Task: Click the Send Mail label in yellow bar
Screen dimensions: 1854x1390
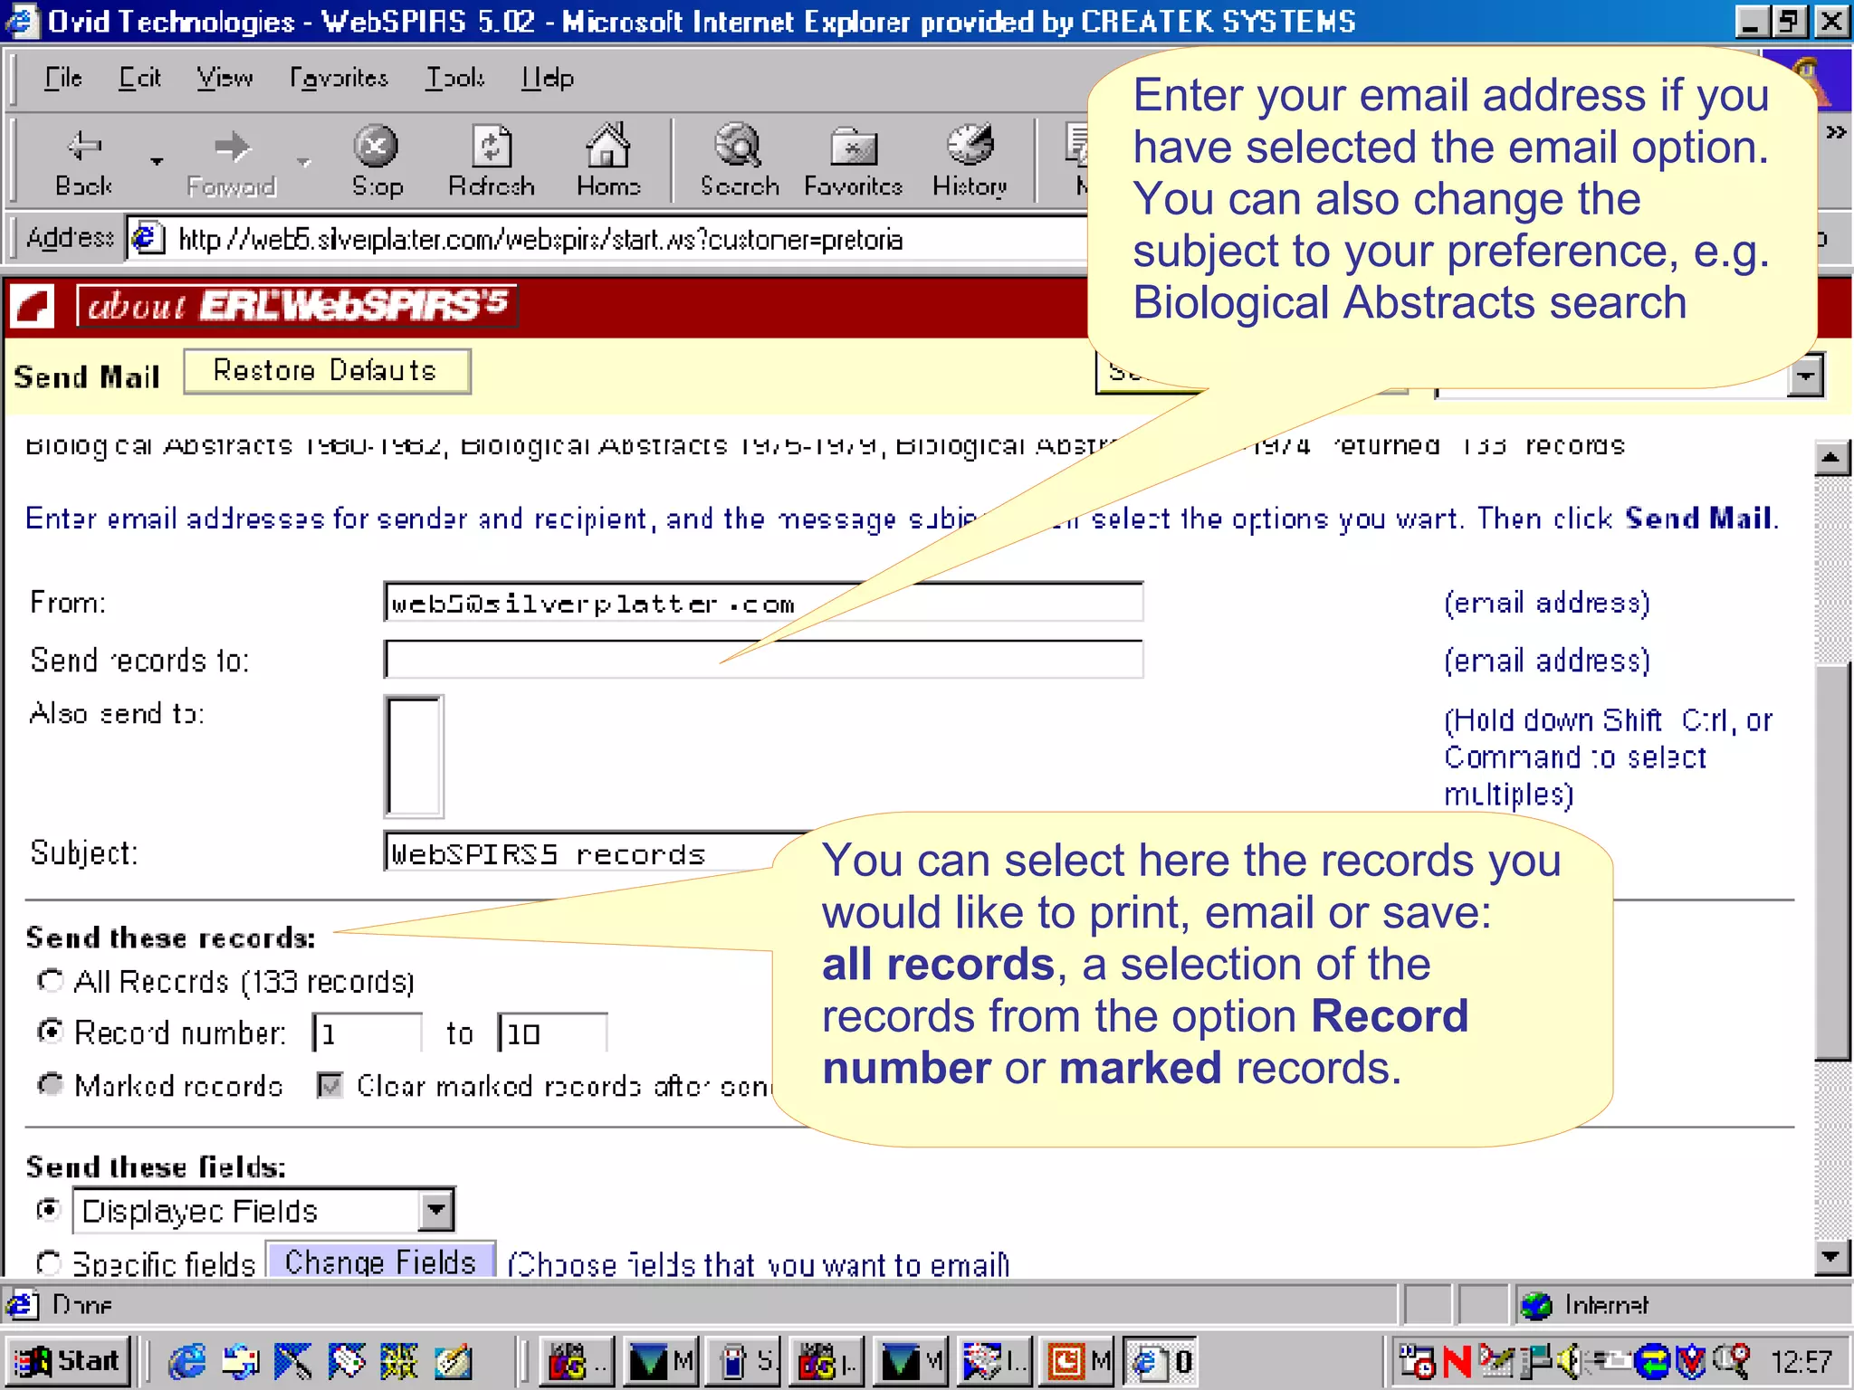Action: tap(87, 376)
